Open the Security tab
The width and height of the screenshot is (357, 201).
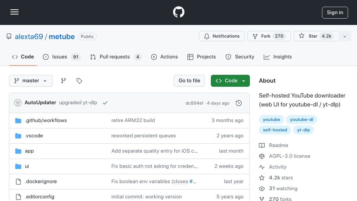coord(240,57)
